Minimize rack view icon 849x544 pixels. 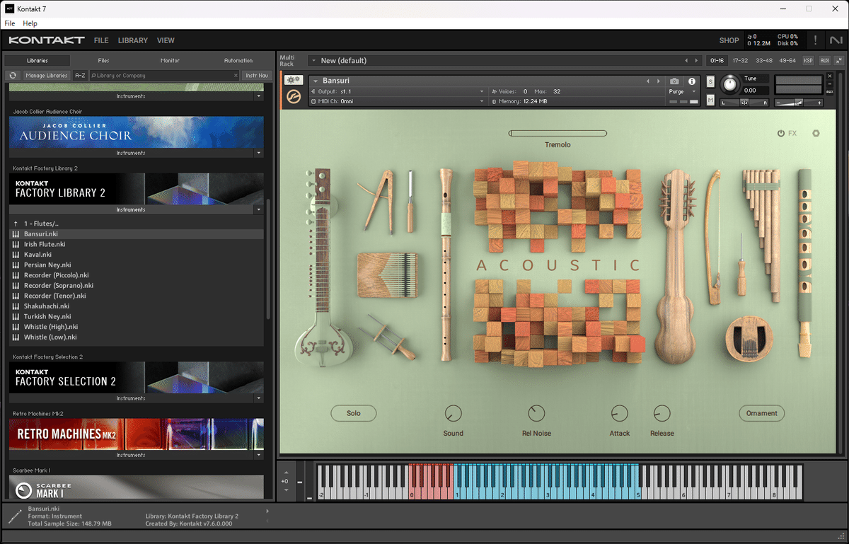tap(838, 61)
